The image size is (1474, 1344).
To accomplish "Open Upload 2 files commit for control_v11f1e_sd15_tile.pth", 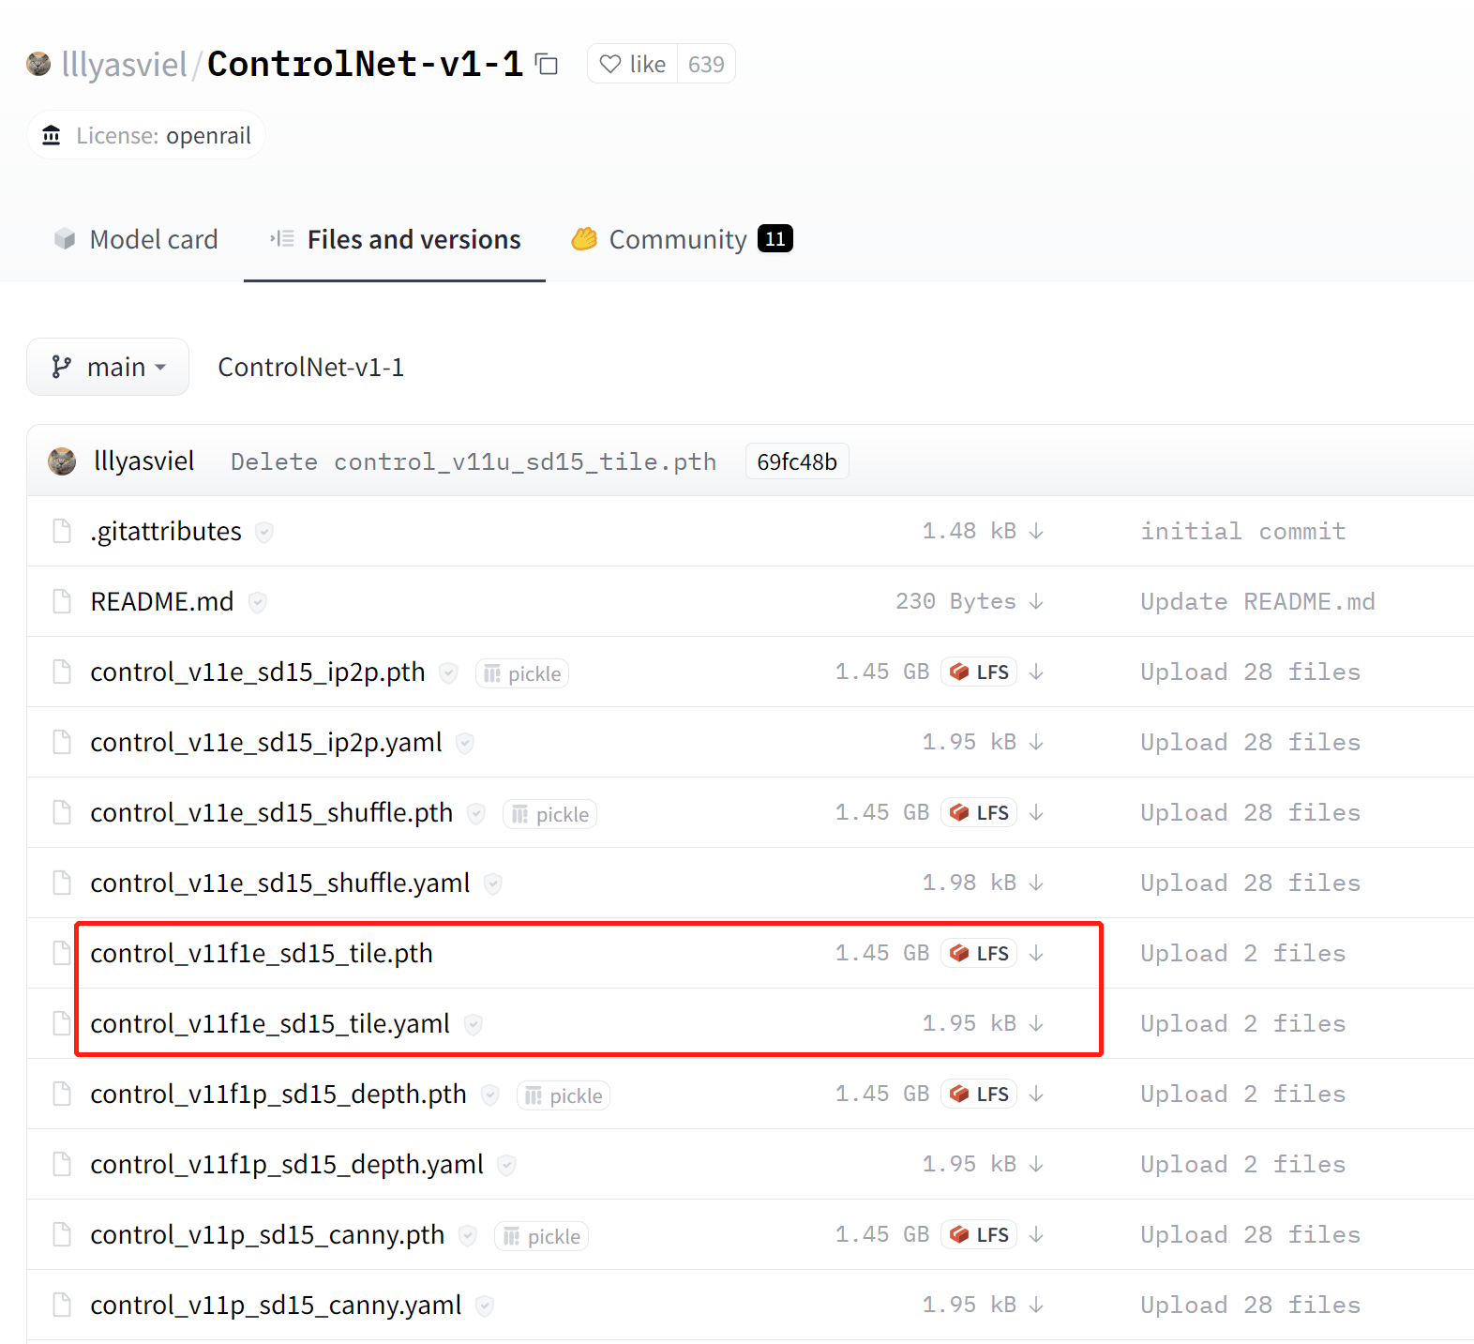I will tap(1243, 953).
